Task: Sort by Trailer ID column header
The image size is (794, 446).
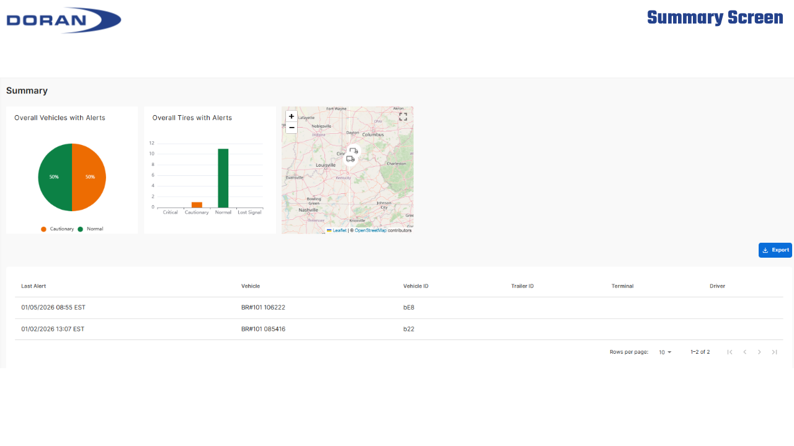Action: (522, 286)
